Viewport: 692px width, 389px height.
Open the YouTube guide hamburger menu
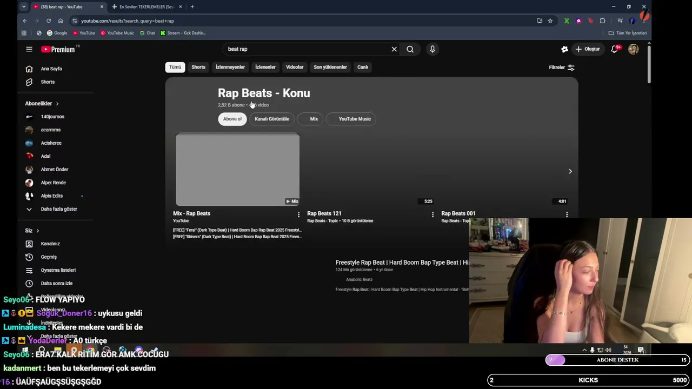click(x=29, y=49)
